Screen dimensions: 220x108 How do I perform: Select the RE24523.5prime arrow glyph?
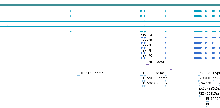[x=200, y=96]
